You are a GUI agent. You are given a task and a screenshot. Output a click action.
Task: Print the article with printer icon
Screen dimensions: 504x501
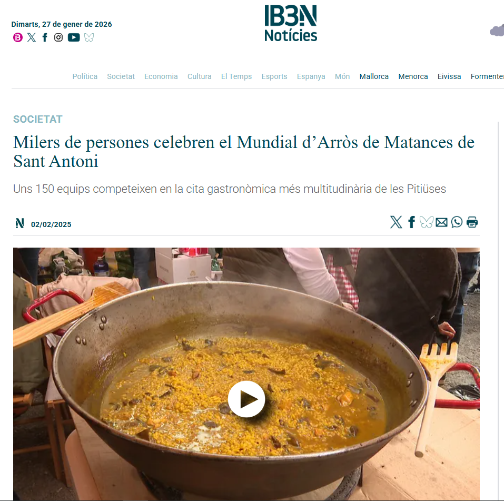[472, 222]
